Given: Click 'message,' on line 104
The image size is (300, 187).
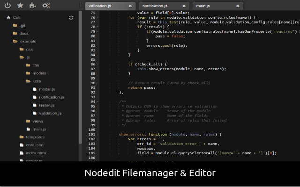Looking at the screenshot, I should 146,149.
